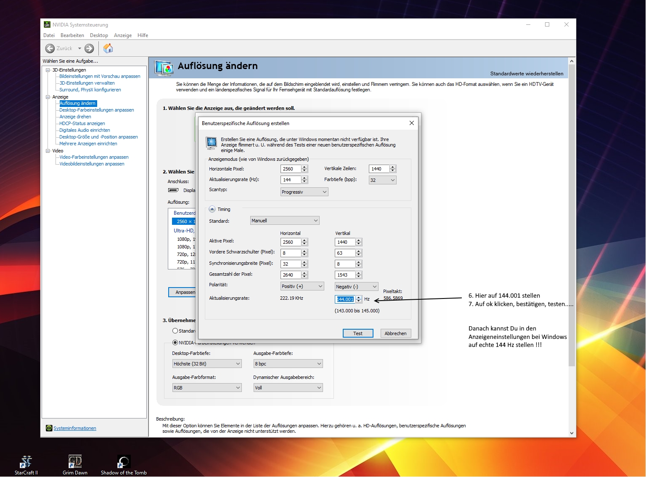Increase horizontal Vordere Schwarzschulter value
The width and height of the screenshot is (646, 477).
click(x=304, y=251)
